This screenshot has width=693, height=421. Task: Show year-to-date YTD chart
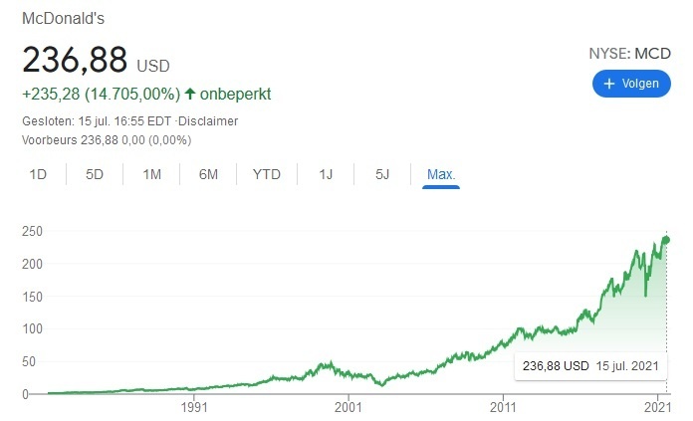pyautogui.click(x=267, y=174)
